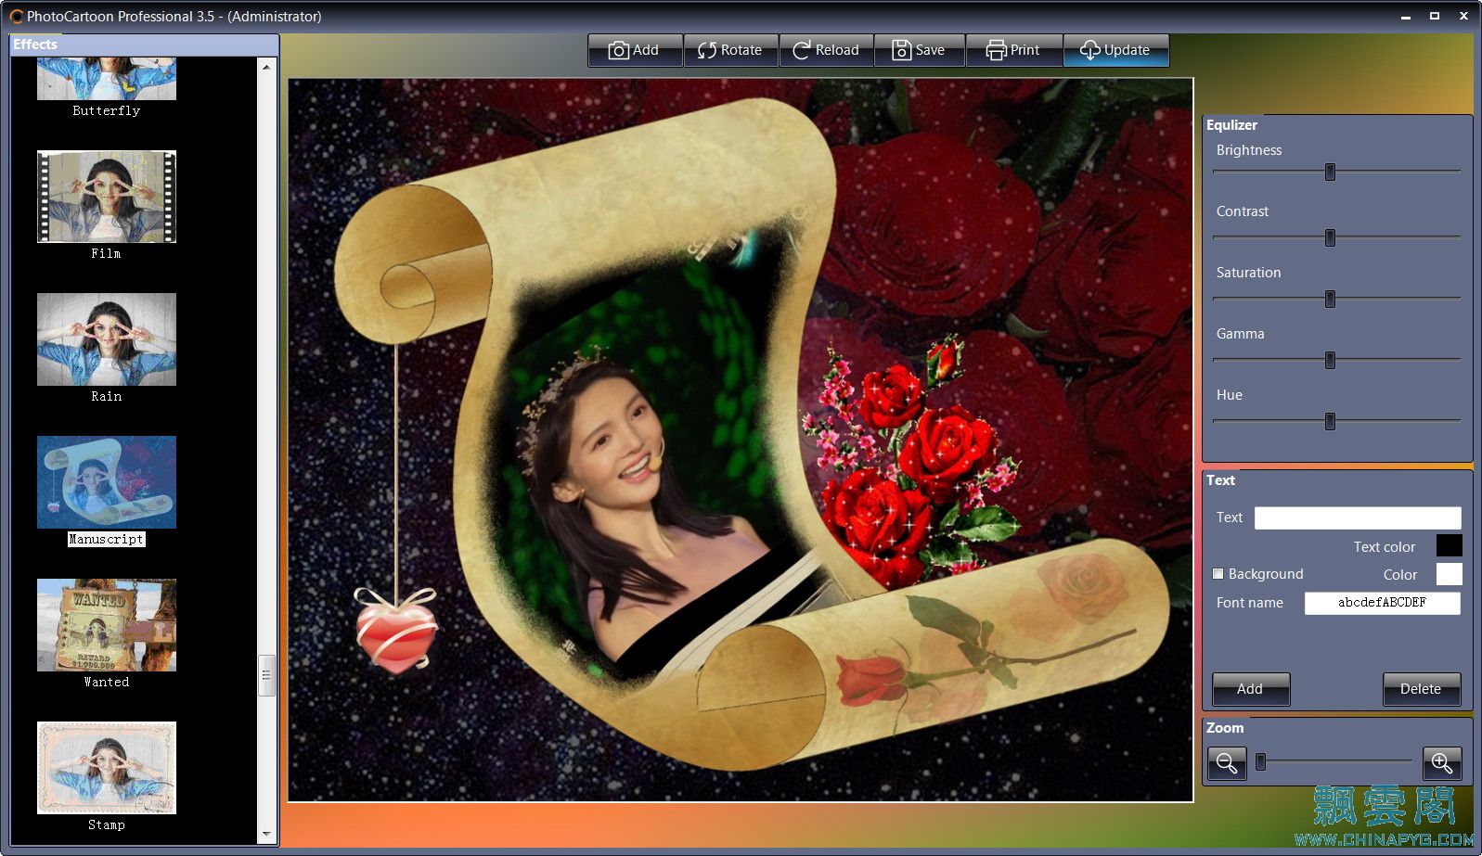Click the Hue slider handle
Image resolution: width=1482 pixels, height=856 pixels.
click(x=1330, y=422)
